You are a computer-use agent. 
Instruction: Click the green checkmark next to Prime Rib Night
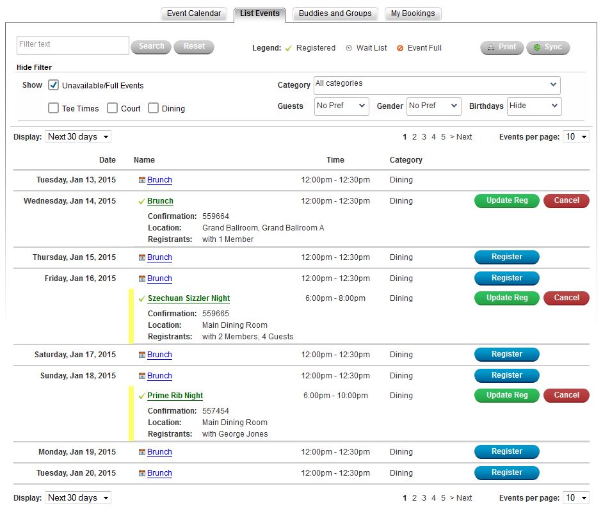[x=142, y=396]
